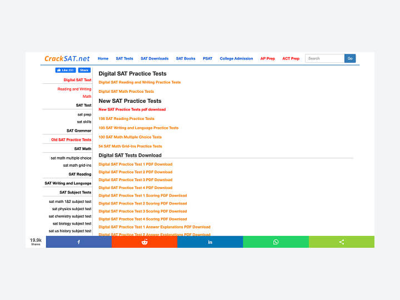Open Digital SAT Practice Test 2 PDF Download
This screenshot has height=300, width=400.
tap(136, 172)
